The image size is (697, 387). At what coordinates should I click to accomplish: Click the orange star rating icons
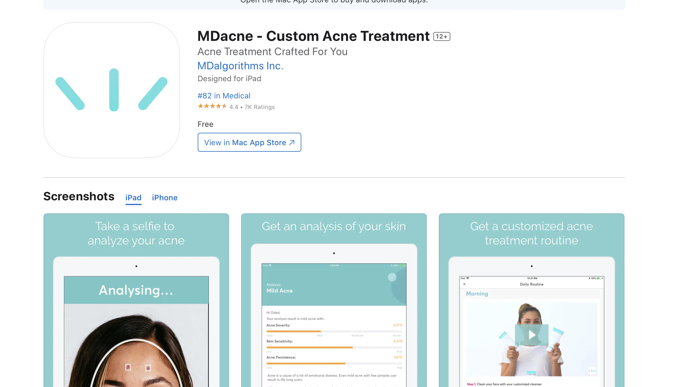(x=212, y=106)
